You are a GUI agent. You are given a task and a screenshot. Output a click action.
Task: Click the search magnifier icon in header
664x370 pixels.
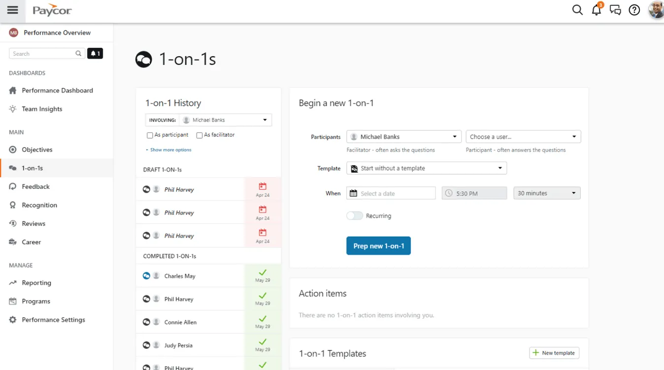577,10
